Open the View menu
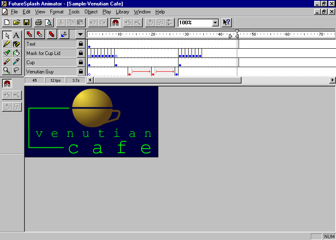This screenshot has width=336, height=240. coord(40,12)
